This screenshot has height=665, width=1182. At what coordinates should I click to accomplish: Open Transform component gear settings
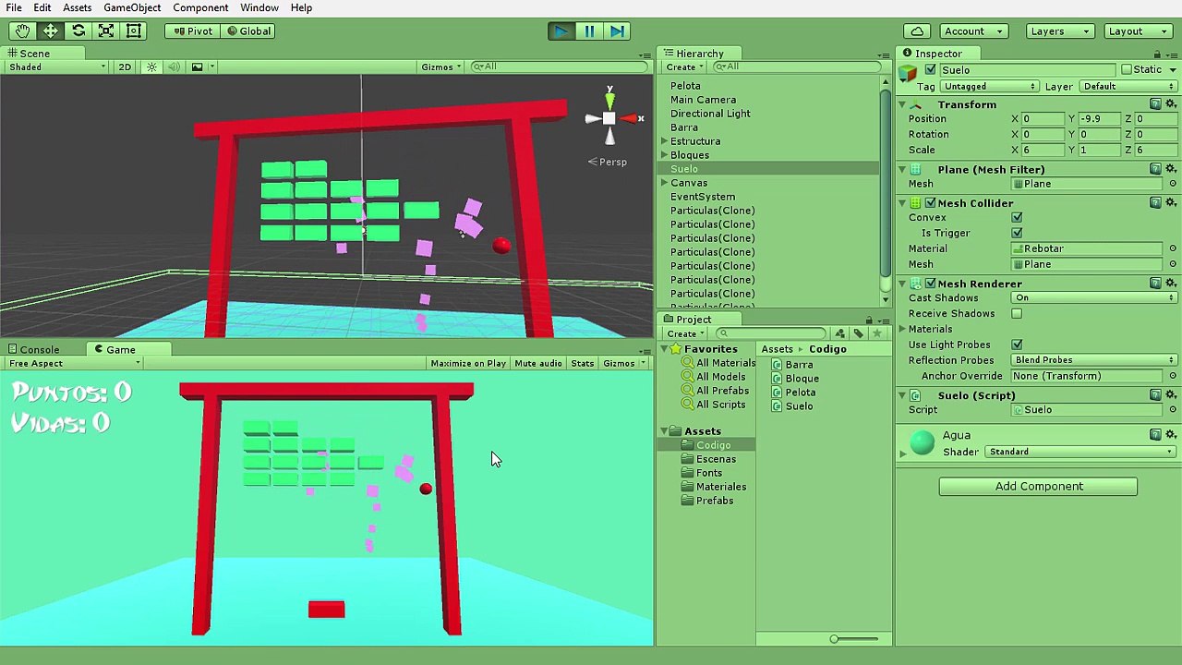click(x=1171, y=104)
